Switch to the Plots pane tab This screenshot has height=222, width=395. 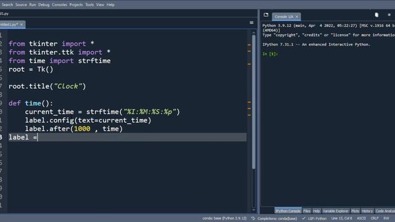pos(355,211)
